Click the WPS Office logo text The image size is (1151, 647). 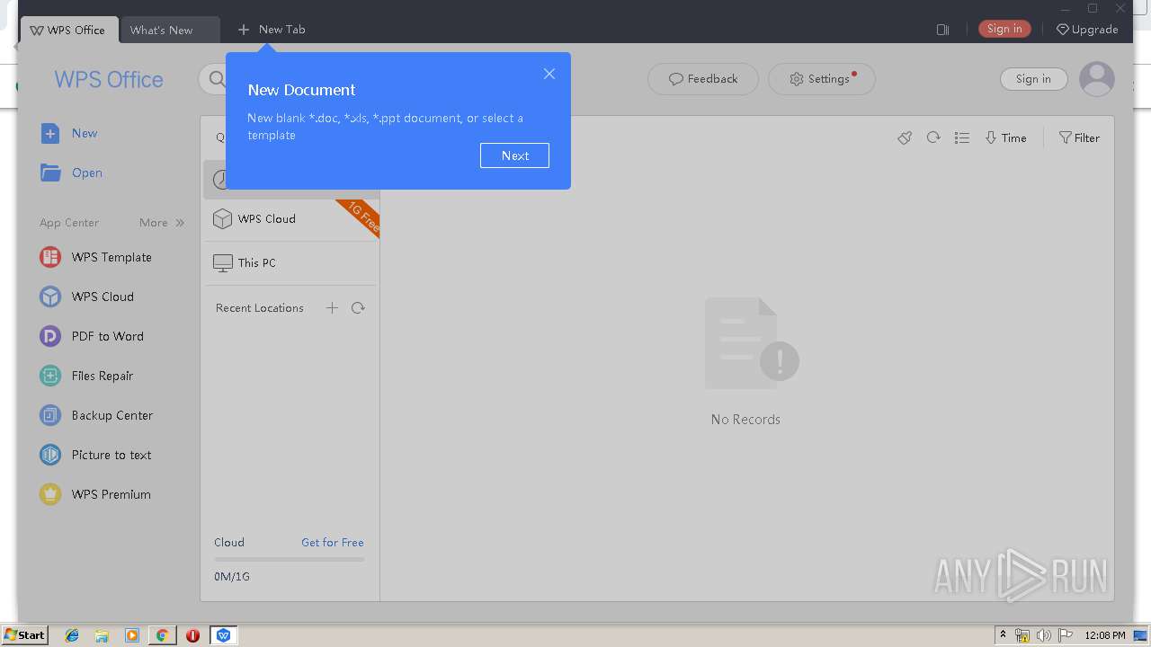coord(109,80)
